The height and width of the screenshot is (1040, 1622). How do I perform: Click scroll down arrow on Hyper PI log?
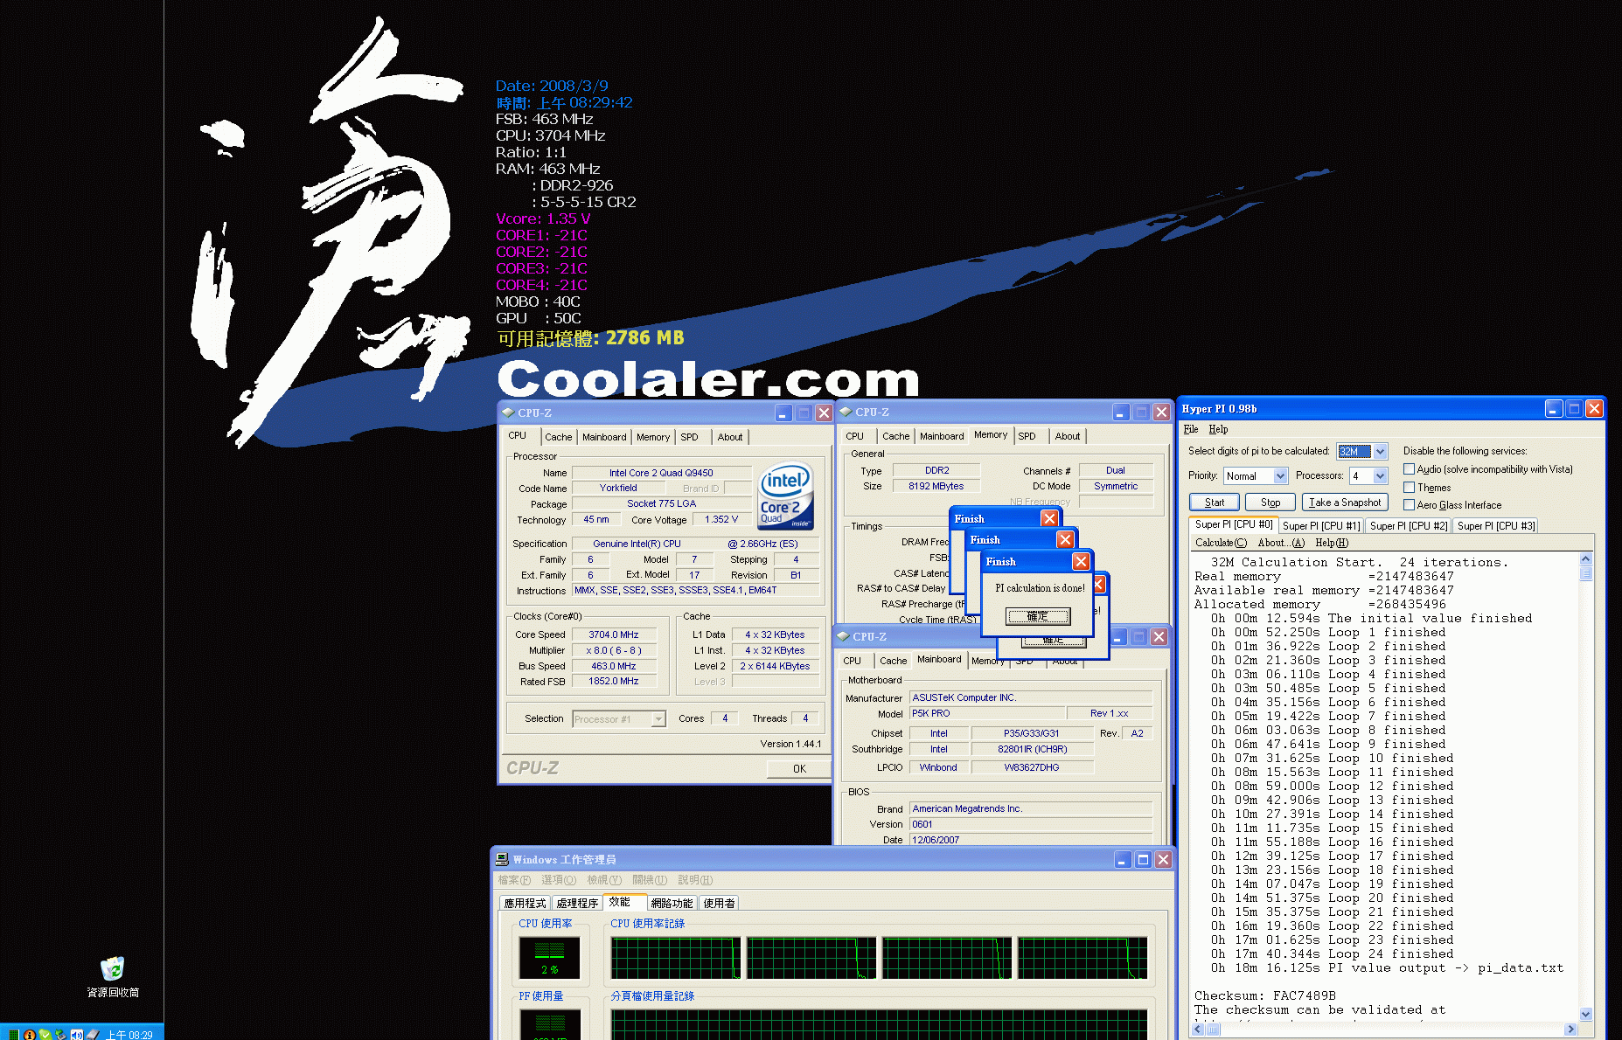[1585, 1014]
